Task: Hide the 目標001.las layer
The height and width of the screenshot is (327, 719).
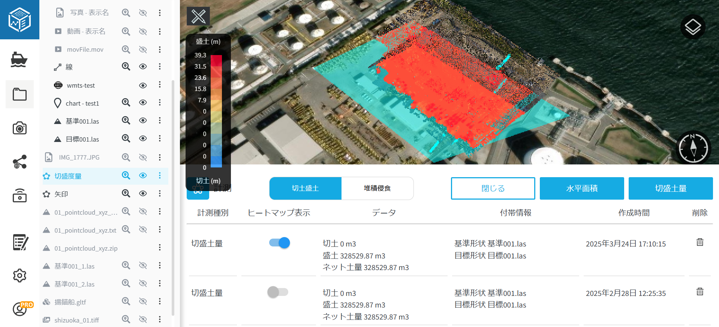Action: (143, 139)
